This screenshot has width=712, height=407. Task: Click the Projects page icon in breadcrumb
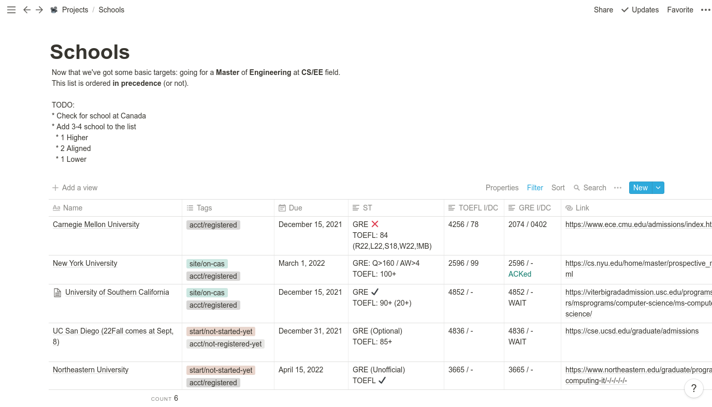(54, 10)
